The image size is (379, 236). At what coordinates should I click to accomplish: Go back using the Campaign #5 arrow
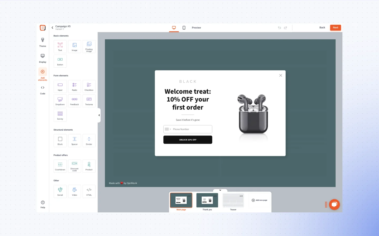coord(52,28)
